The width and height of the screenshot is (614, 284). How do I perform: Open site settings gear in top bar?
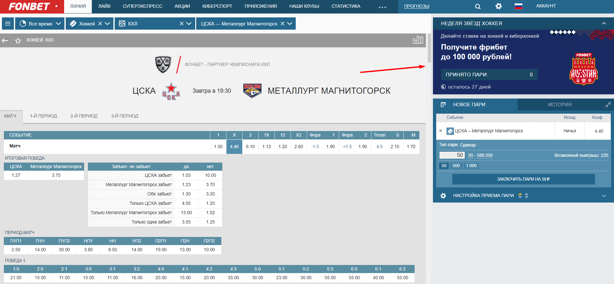tap(499, 6)
